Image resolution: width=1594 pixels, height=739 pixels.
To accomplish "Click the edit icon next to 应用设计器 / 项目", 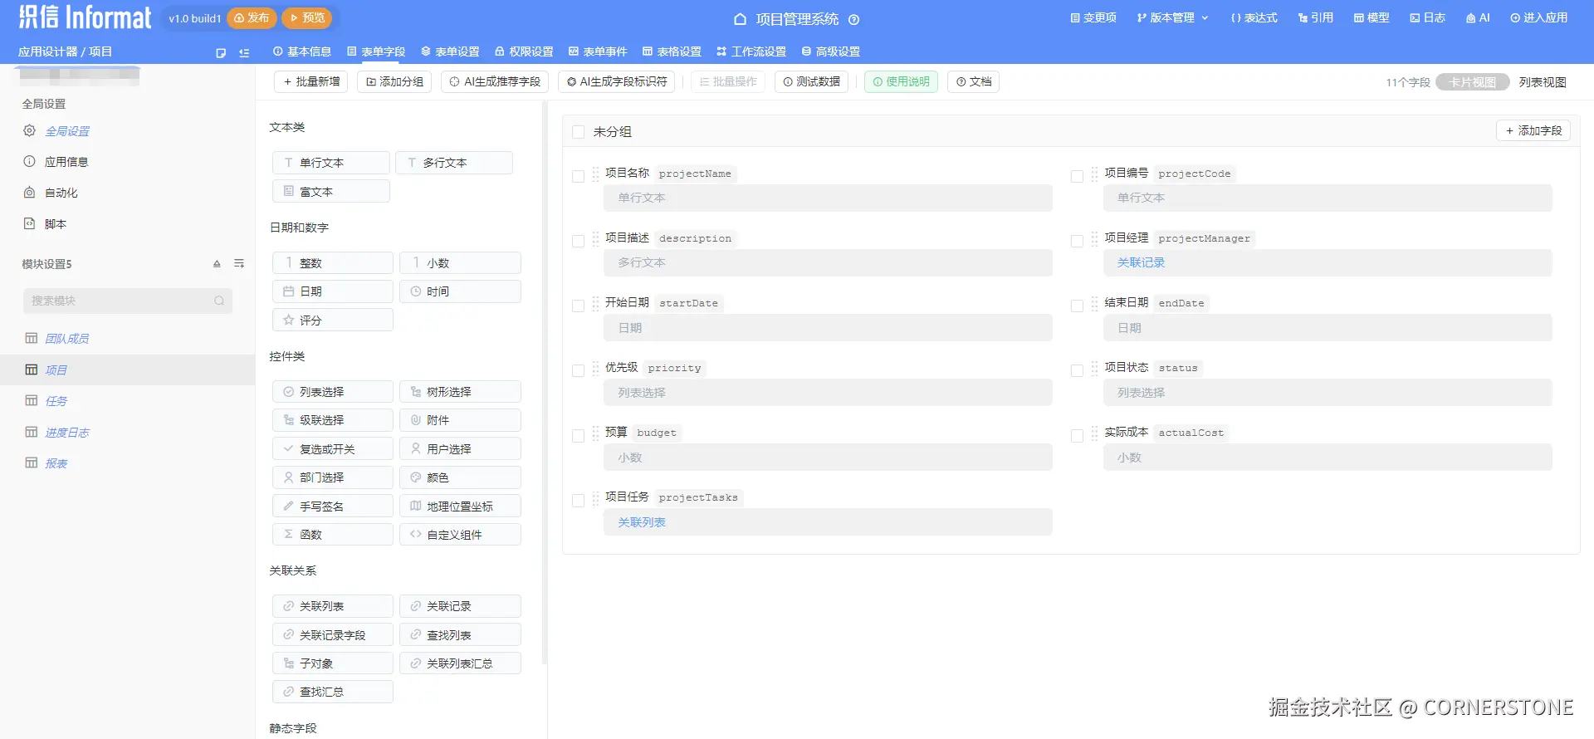I will point(221,52).
